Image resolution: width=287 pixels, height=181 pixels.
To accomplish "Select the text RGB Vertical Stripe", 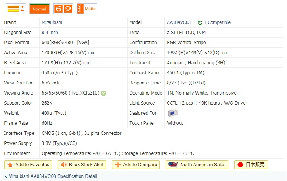I will click(x=186, y=42).
